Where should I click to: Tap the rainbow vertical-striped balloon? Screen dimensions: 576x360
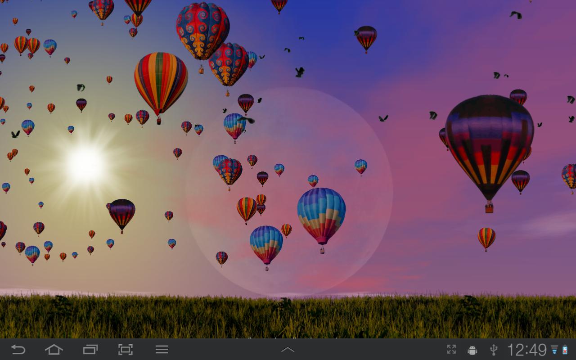(x=161, y=85)
